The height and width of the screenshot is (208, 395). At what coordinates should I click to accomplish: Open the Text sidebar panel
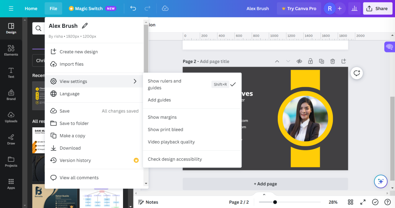point(11,73)
